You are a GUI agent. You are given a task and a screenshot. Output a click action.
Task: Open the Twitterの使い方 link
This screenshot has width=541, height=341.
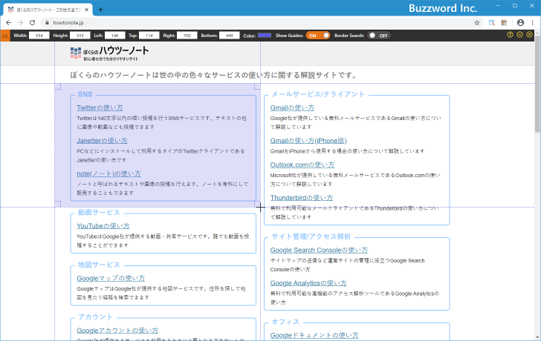(100, 107)
